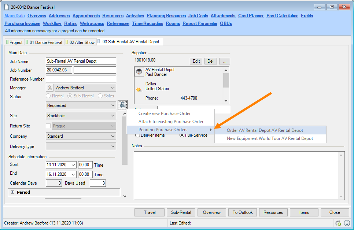Expand the Period section
This screenshot has height=230, width=354.
coord(13,192)
